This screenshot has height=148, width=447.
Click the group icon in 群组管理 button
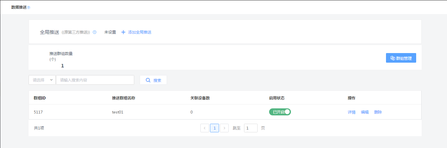[392, 58]
